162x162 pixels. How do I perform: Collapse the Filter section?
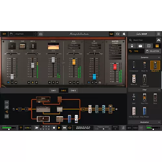click(x=159, y=90)
